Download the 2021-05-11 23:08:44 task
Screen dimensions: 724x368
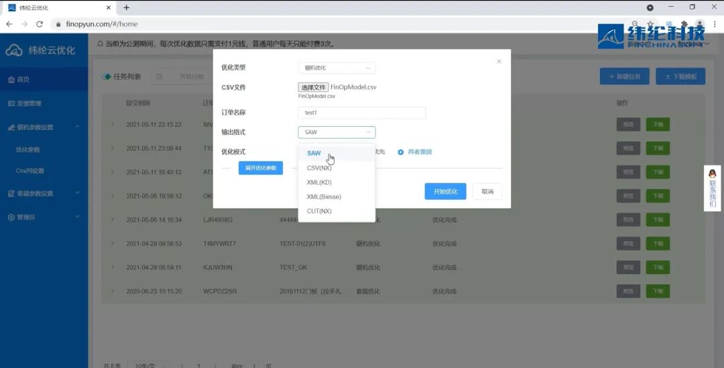tap(658, 148)
